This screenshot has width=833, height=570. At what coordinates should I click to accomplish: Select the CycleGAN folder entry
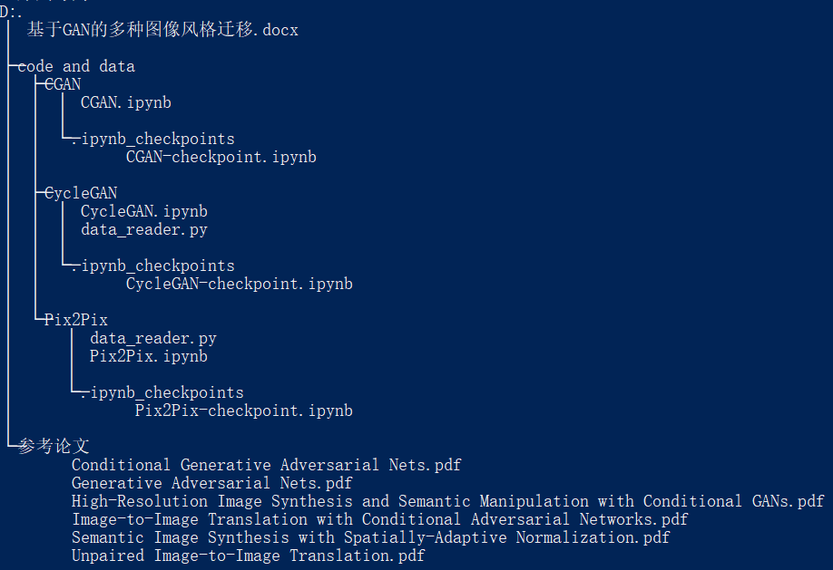[x=81, y=193]
